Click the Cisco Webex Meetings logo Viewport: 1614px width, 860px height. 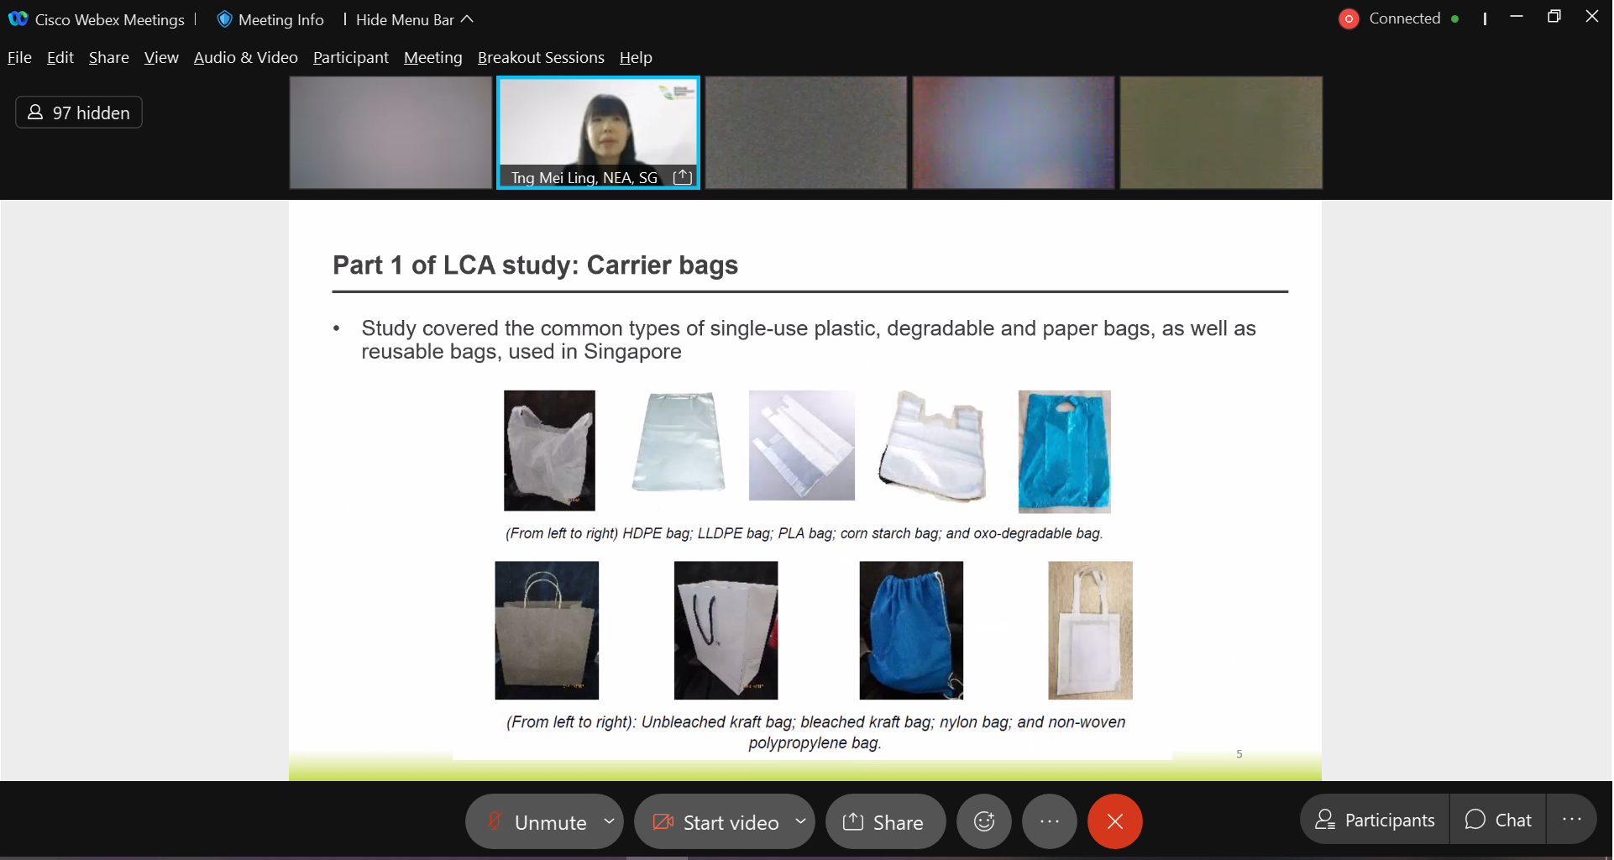tap(18, 19)
